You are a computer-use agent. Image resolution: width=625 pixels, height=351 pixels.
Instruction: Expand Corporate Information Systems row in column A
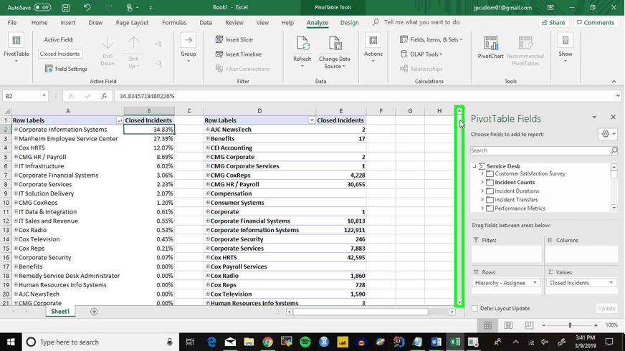click(x=16, y=130)
